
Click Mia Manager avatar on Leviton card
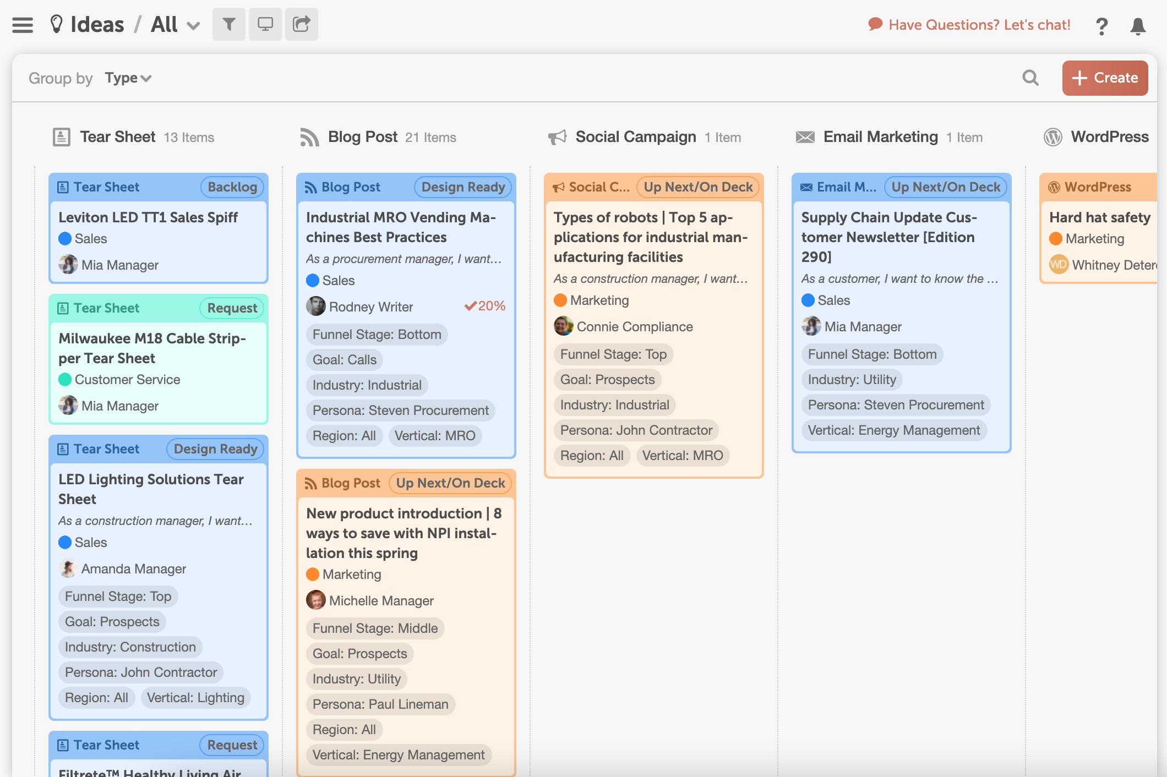tap(68, 265)
